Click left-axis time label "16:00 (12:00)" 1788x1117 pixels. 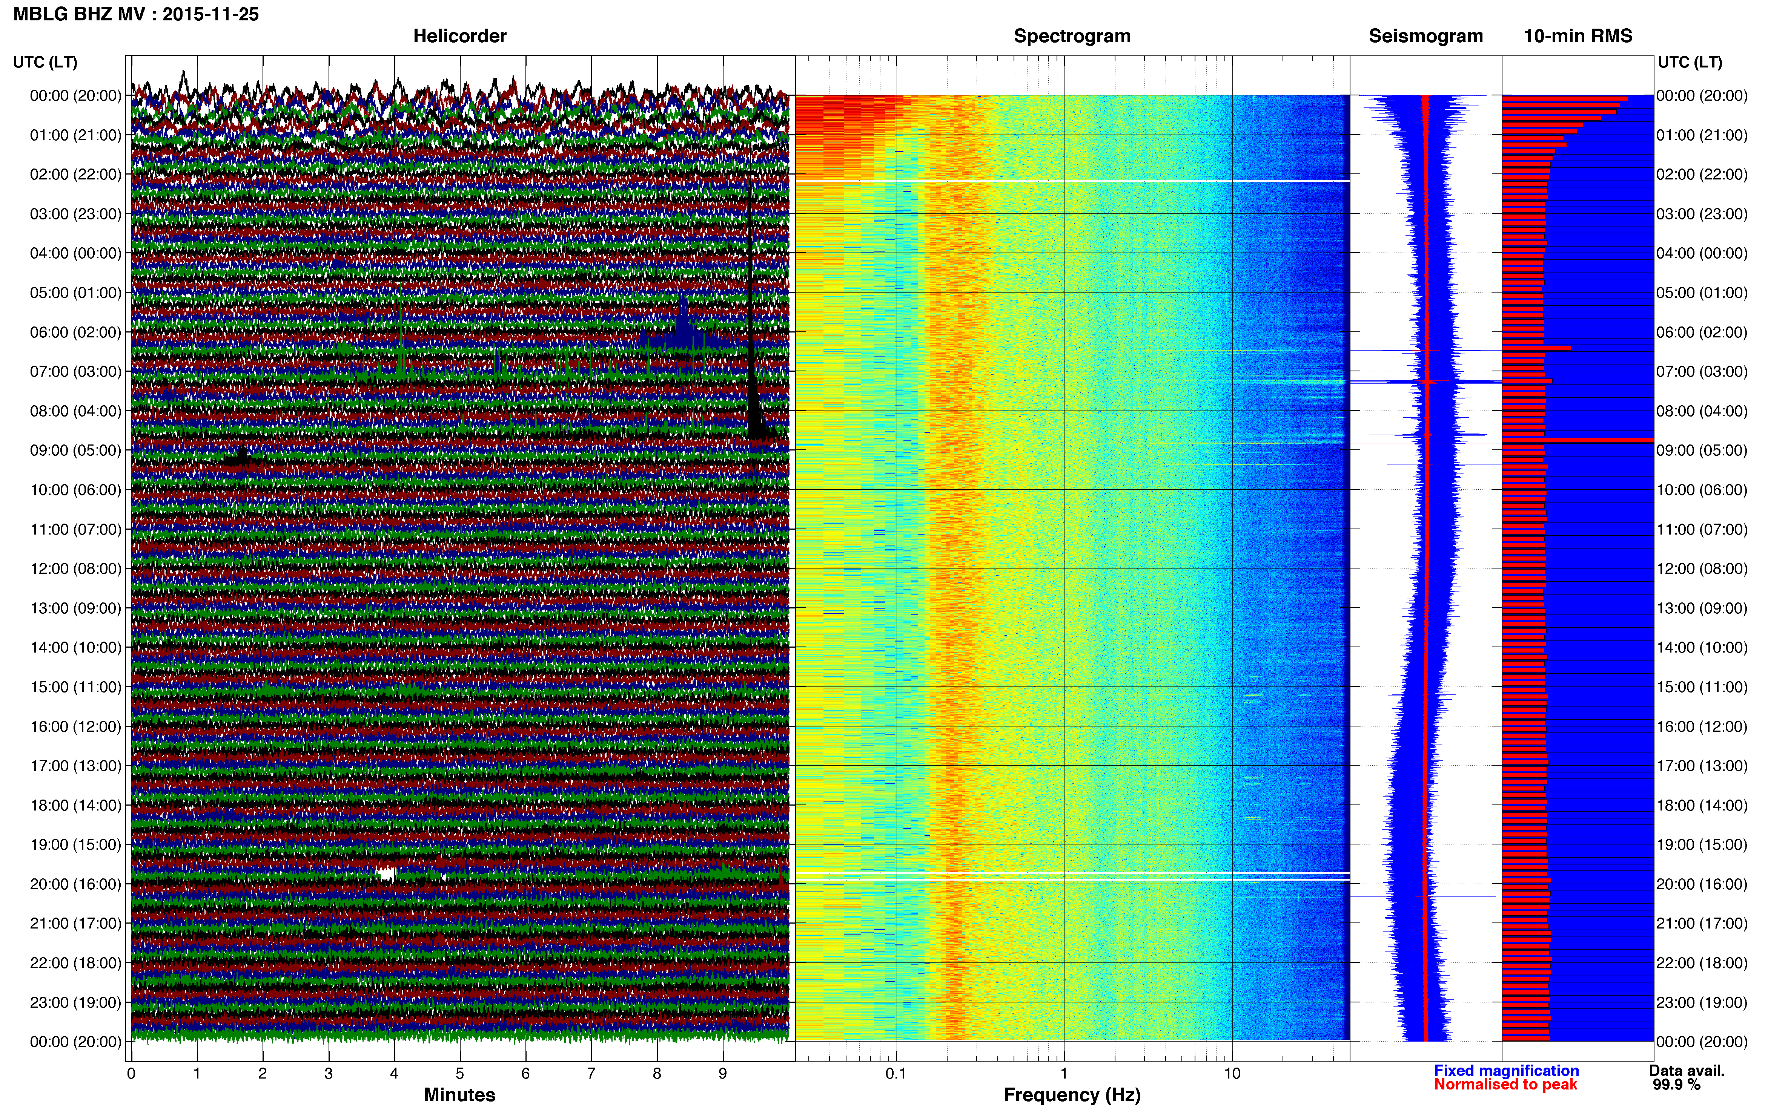pyautogui.click(x=75, y=726)
